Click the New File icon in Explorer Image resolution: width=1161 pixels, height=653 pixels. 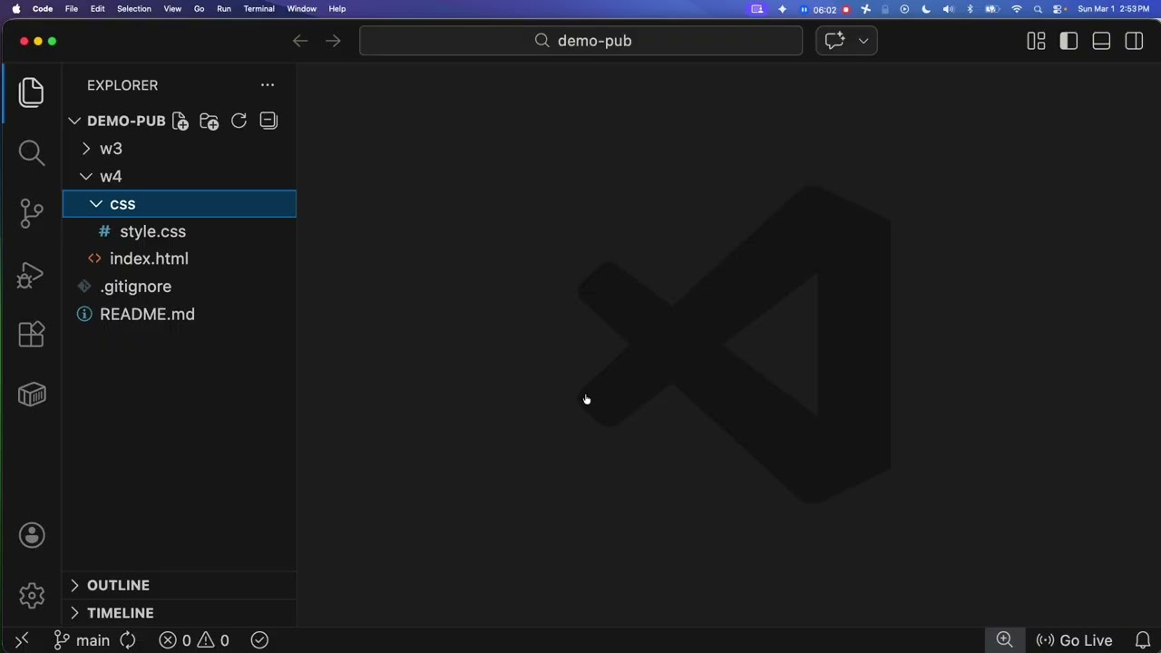180,121
